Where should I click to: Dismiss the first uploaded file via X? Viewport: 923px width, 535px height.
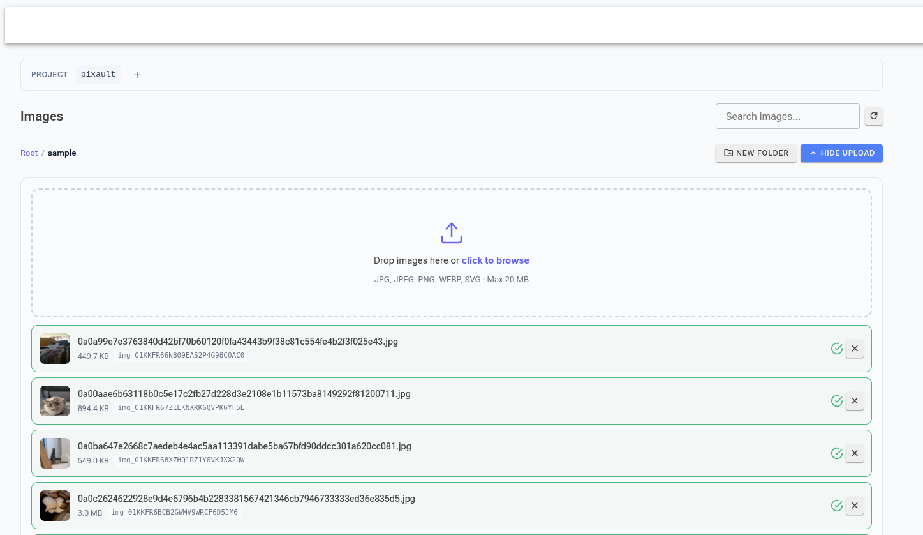(x=854, y=349)
